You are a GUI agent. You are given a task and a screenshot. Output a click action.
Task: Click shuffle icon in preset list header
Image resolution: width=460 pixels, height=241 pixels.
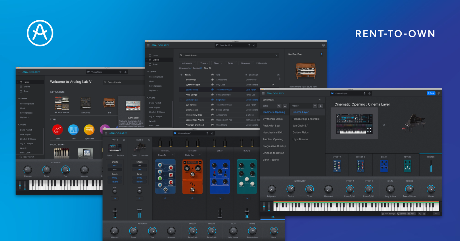(278, 75)
